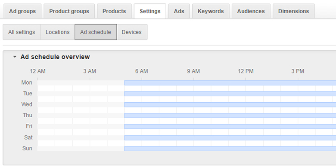This screenshot has width=336, height=168.
Task: Click the Monday blue schedule bar
Action: [230, 83]
